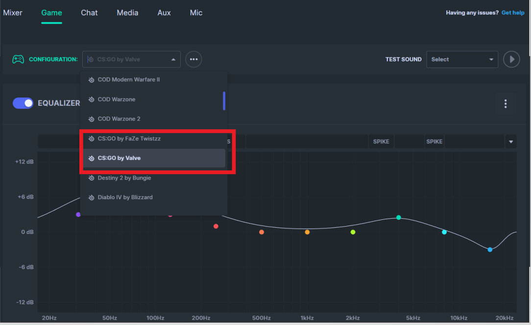Click the first SPIKE button
Screen dimensions: 531x325
[x=381, y=141]
